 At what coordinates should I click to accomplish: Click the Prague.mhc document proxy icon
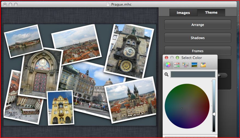[108, 4]
